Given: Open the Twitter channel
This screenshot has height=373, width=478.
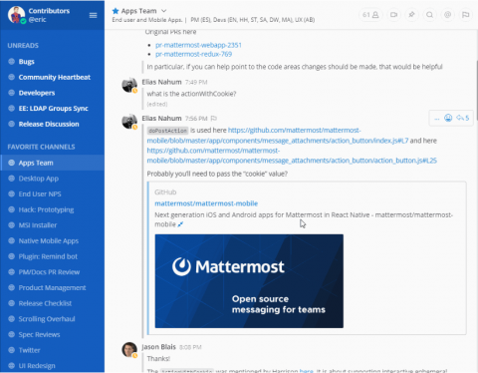Looking at the screenshot, I should tap(52, 350).
